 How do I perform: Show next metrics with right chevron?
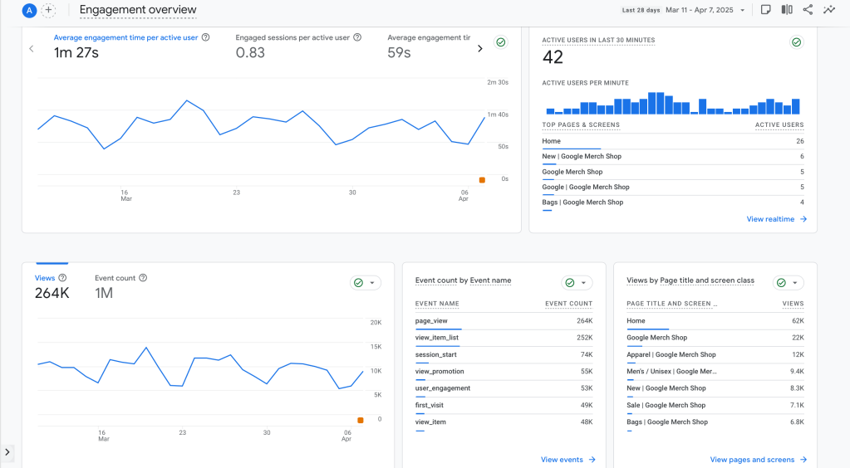479,48
